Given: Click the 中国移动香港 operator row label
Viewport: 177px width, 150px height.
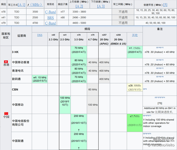Looking at the screenshot, I should tap(21, 62).
